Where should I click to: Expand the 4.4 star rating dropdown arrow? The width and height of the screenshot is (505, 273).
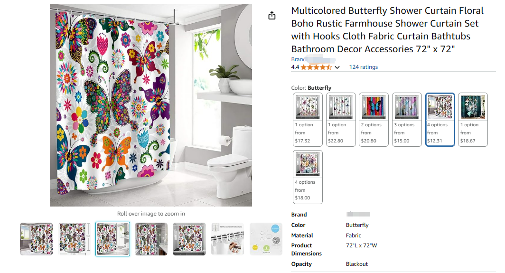click(337, 67)
